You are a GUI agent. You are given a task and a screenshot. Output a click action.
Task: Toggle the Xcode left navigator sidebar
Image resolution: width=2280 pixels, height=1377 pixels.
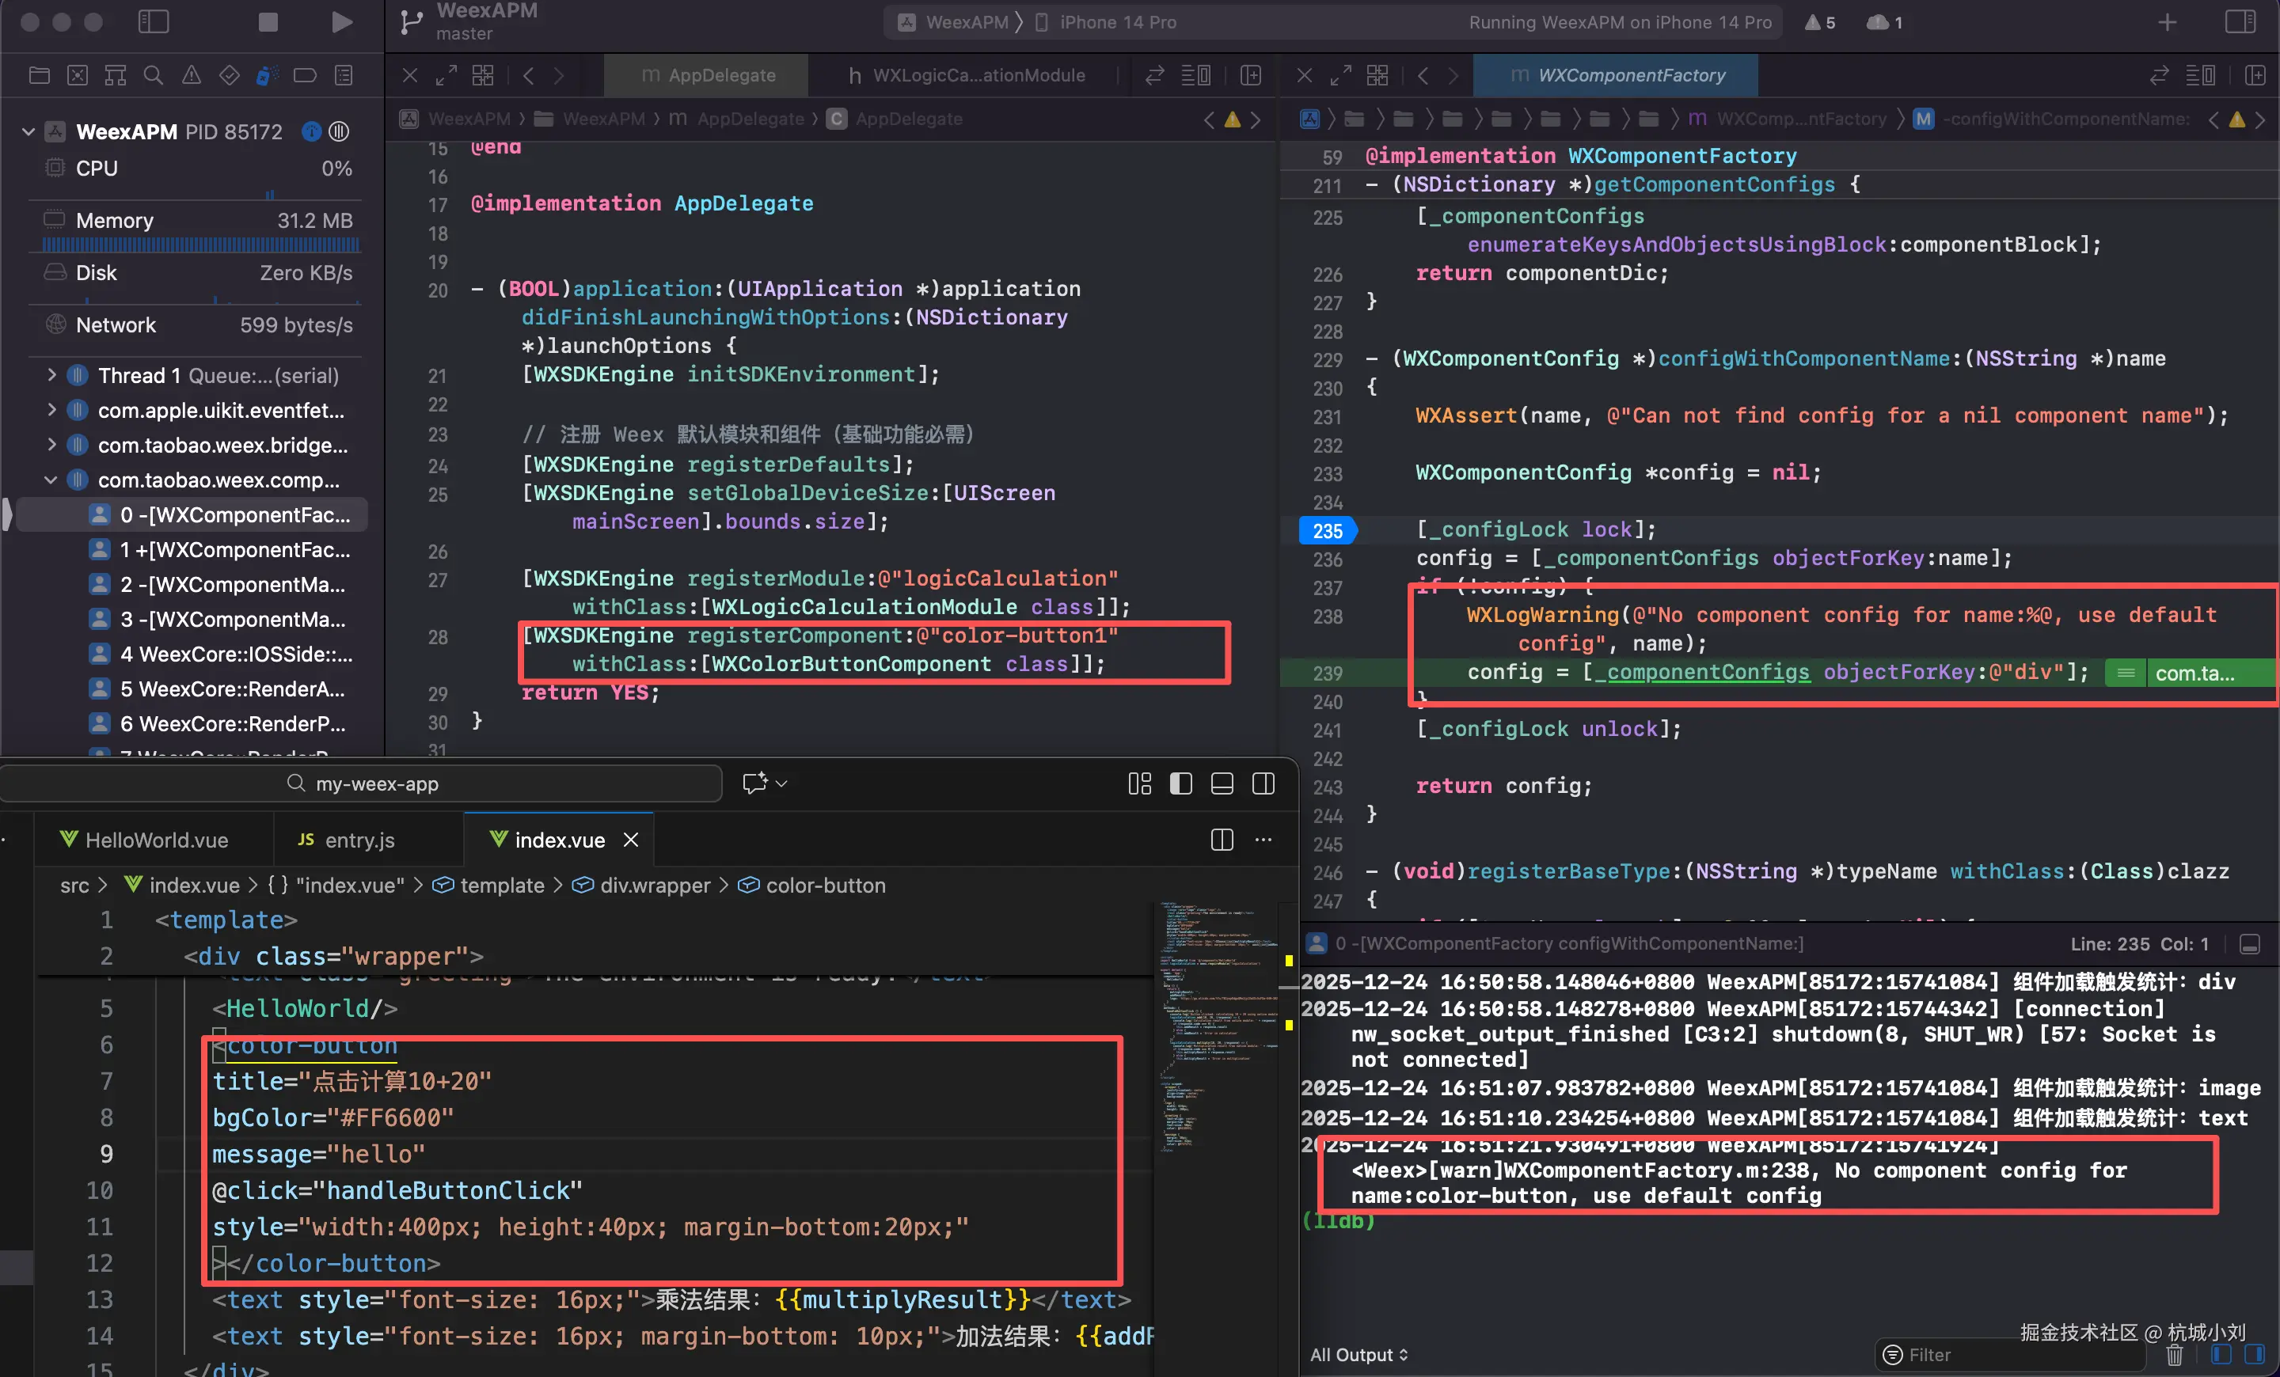[153, 21]
